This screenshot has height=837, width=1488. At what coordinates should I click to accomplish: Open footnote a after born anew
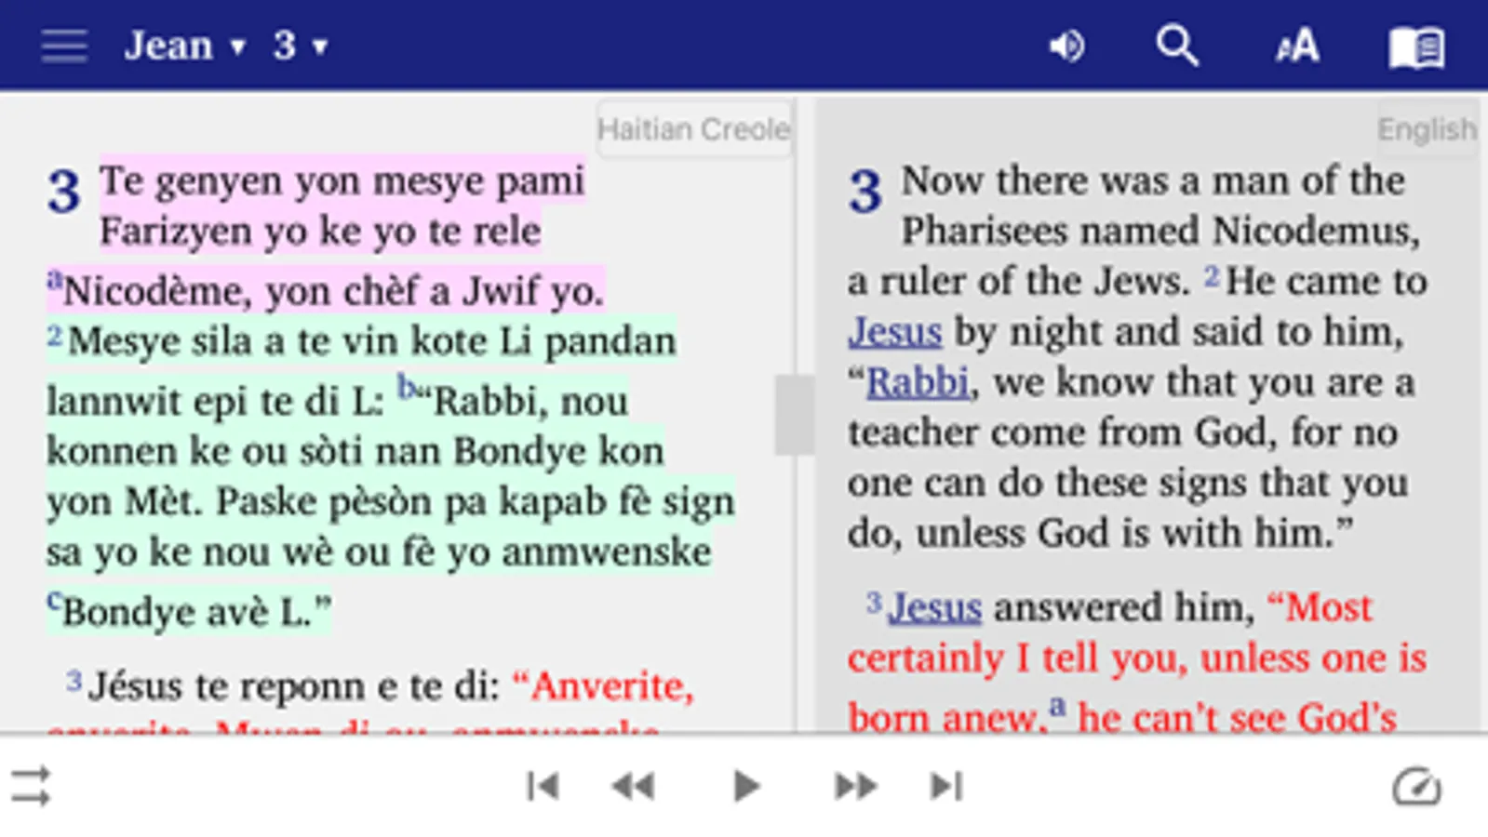pos(1057,707)
